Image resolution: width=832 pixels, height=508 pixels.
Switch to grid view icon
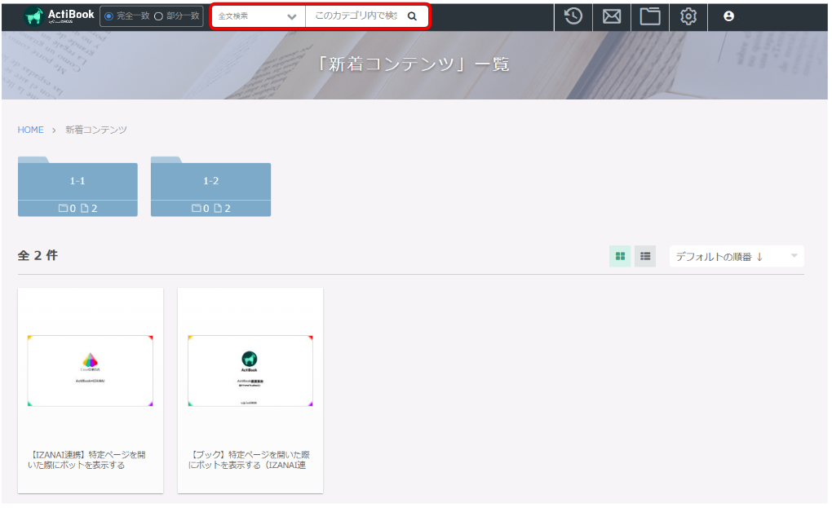620,256
